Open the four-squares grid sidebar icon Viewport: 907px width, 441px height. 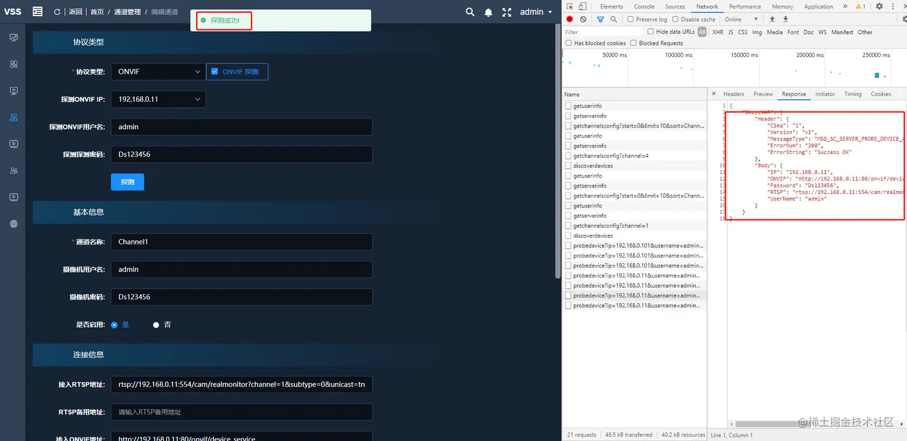pyautogui.click(x=14, y=64)
